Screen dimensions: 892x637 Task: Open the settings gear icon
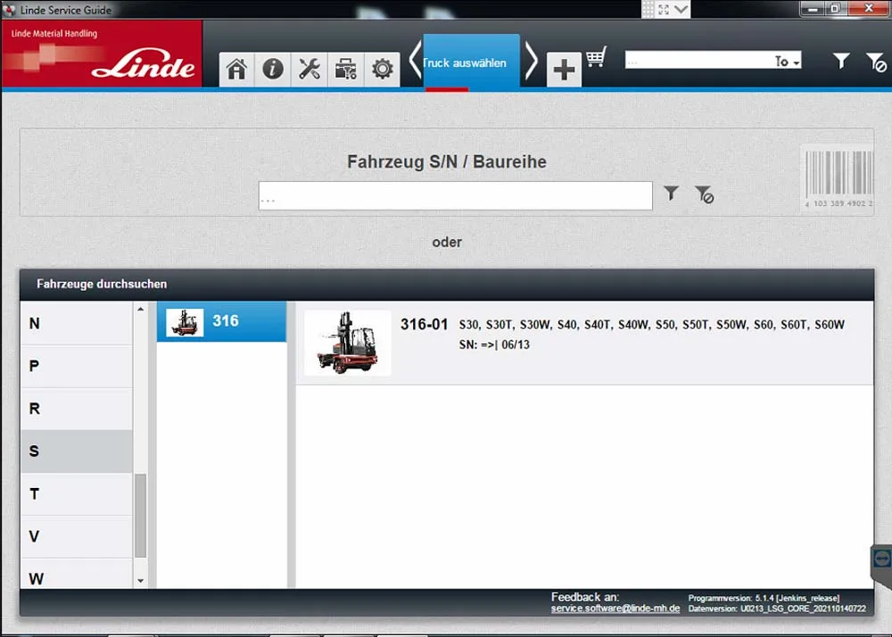[382, 70]
